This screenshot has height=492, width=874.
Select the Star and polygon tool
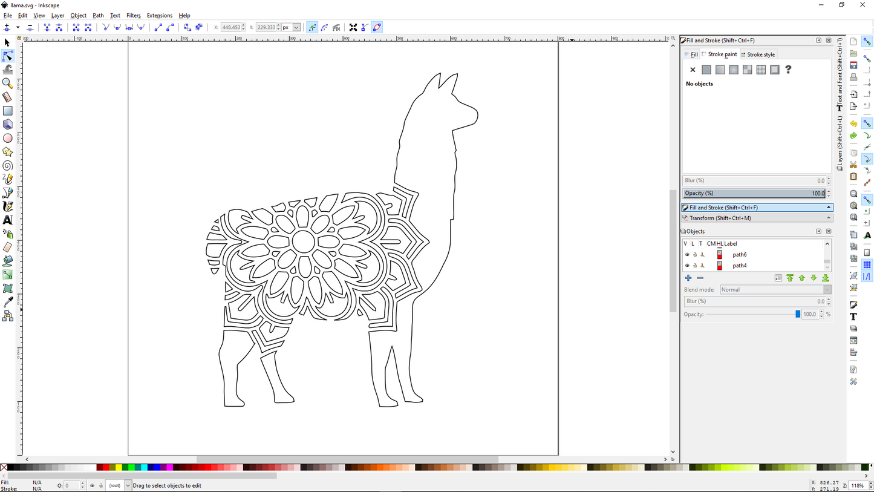[7, 152]
